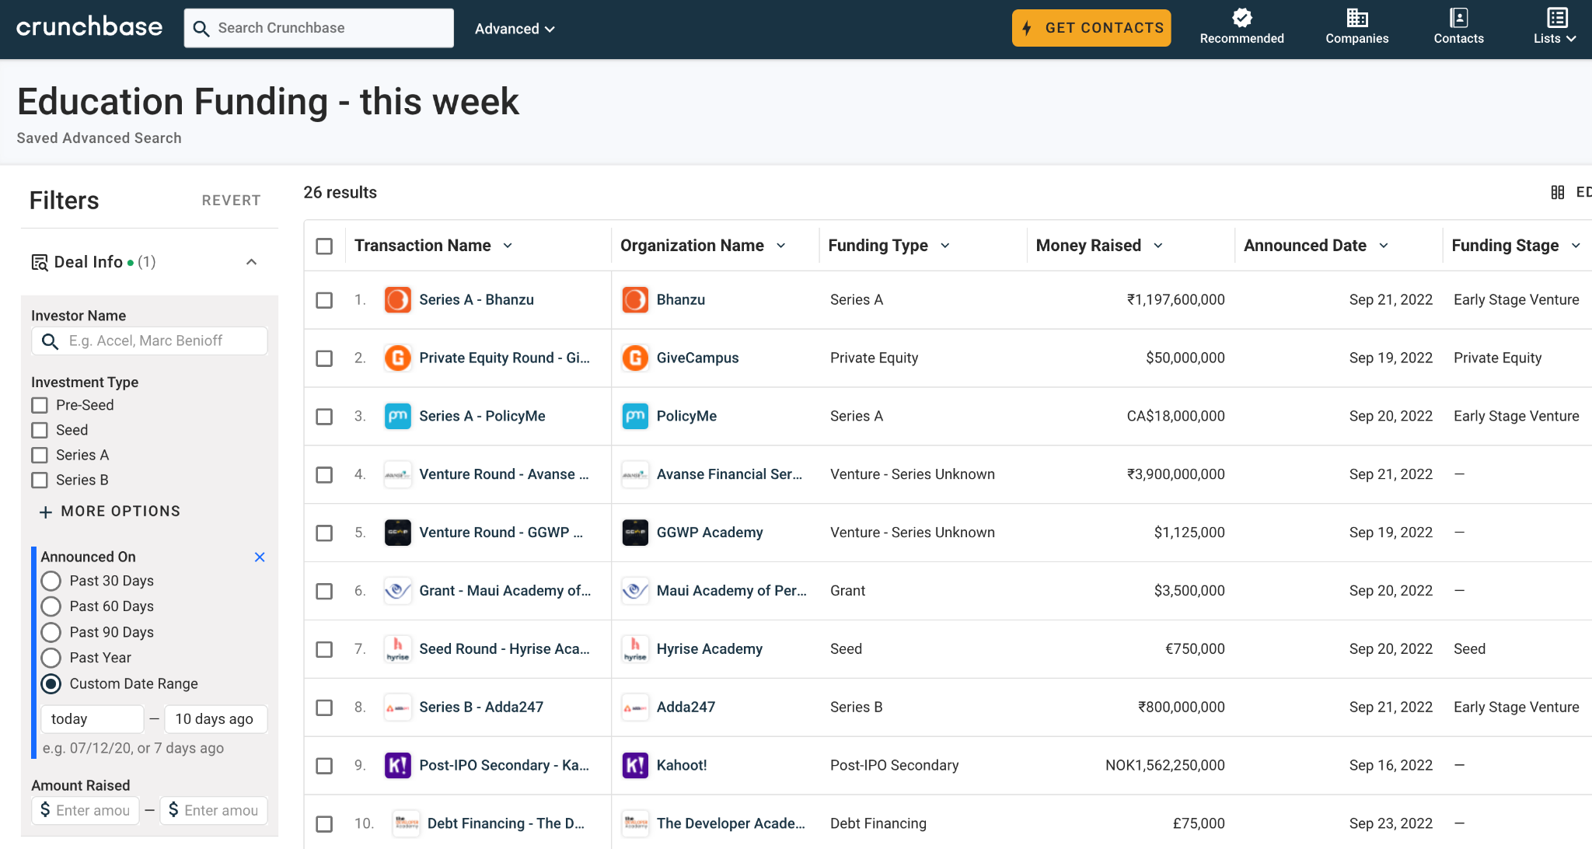The image size is (1592, 849).
Task: Click the Kahoot! organization logo
Action: coord(635,766)
